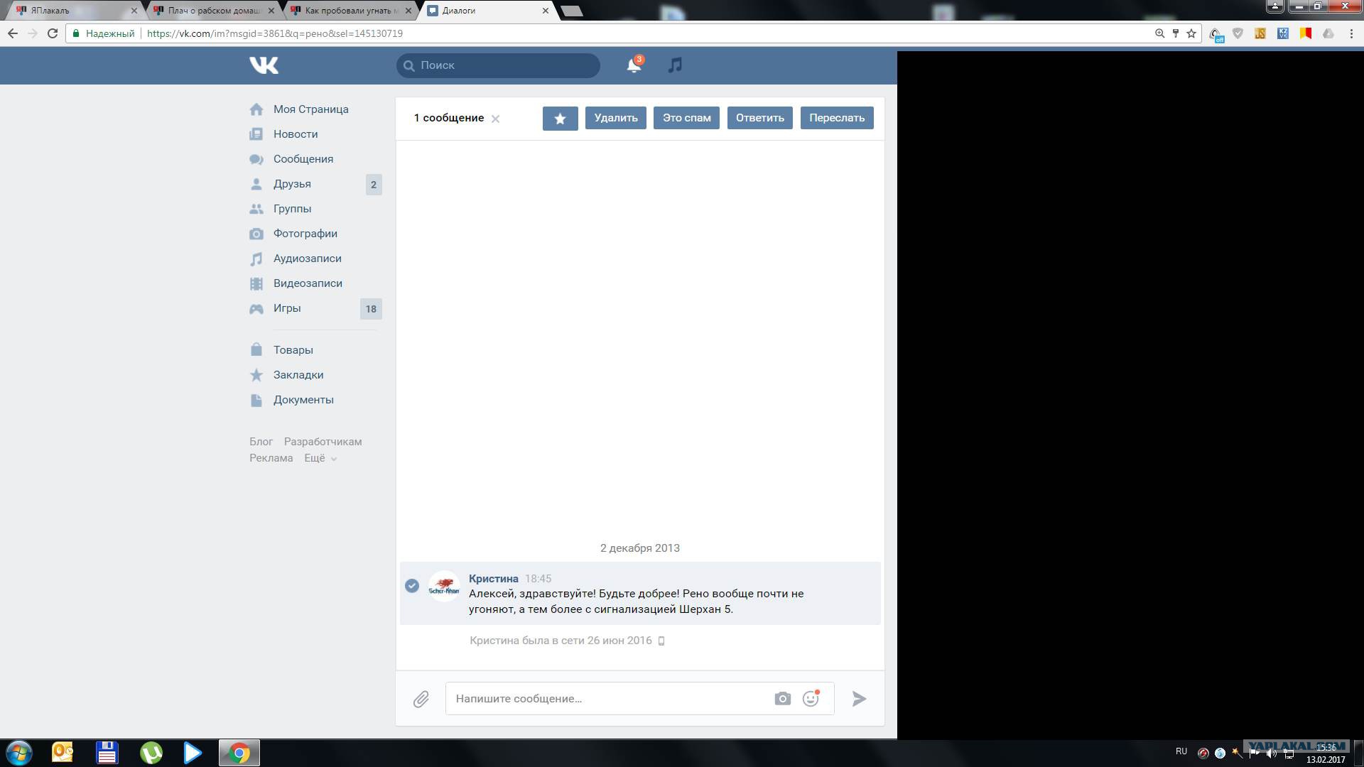This screenshot has width=1364, height=767.
Task: Click the send message arrow
Action: click(859, 699)
